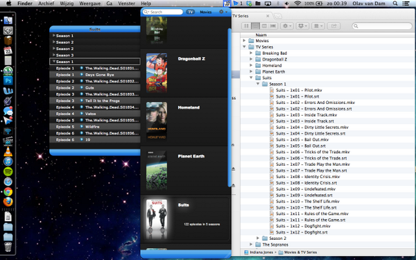The image size is (416, 260).
Task: Switch media browser to Movies
Action: [x=206, y=12]
